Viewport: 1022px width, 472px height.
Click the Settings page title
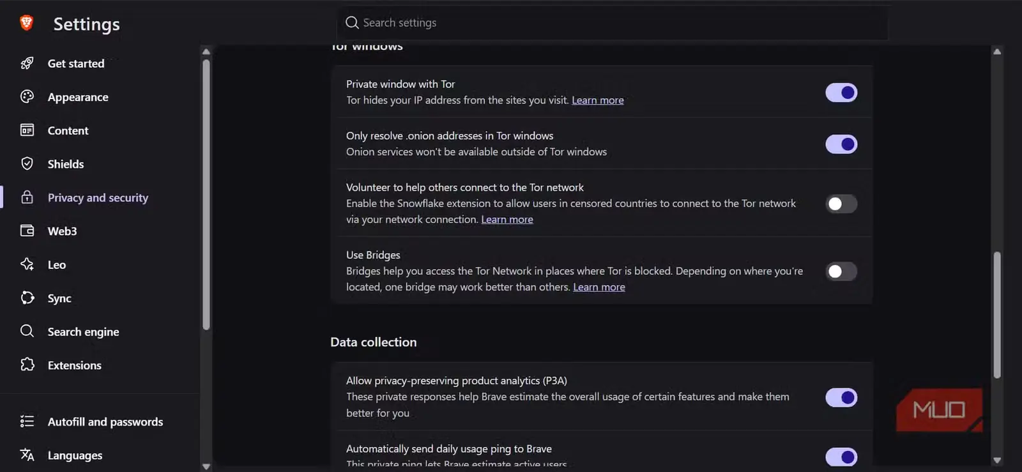86,24
